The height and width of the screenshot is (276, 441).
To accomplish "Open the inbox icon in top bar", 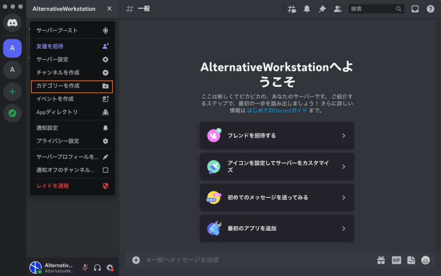I will coord(415,9).
